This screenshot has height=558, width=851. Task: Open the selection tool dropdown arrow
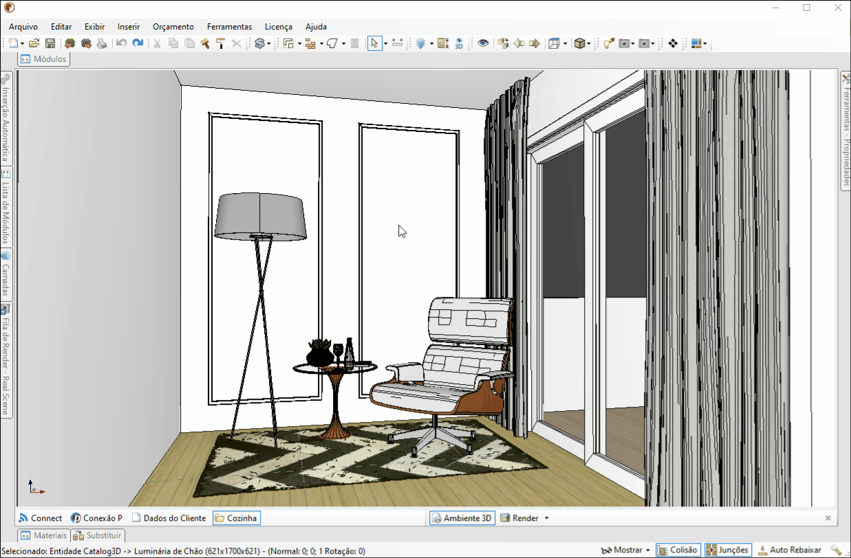pos(385,43)
